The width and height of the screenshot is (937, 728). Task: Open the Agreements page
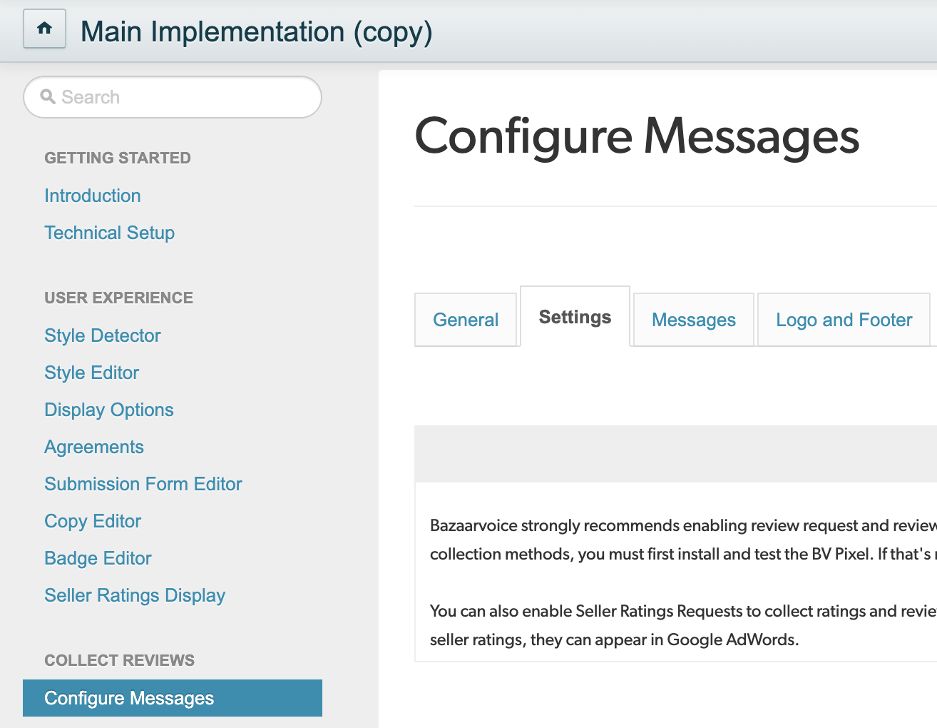(94, 447)
